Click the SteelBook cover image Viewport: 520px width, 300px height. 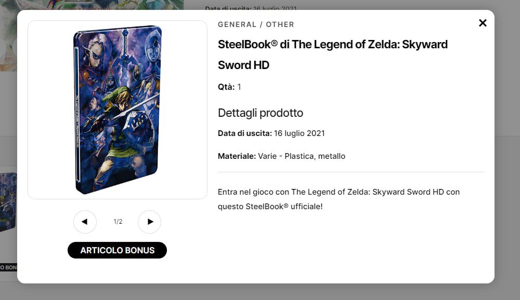pos(118,110)
